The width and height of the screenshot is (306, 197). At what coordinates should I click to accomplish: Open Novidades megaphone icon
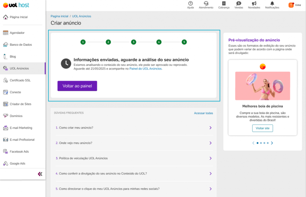(254, 3)
